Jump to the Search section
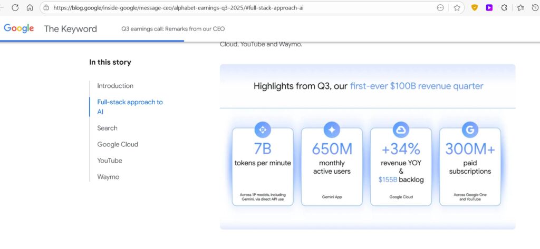 coord(107,128)
